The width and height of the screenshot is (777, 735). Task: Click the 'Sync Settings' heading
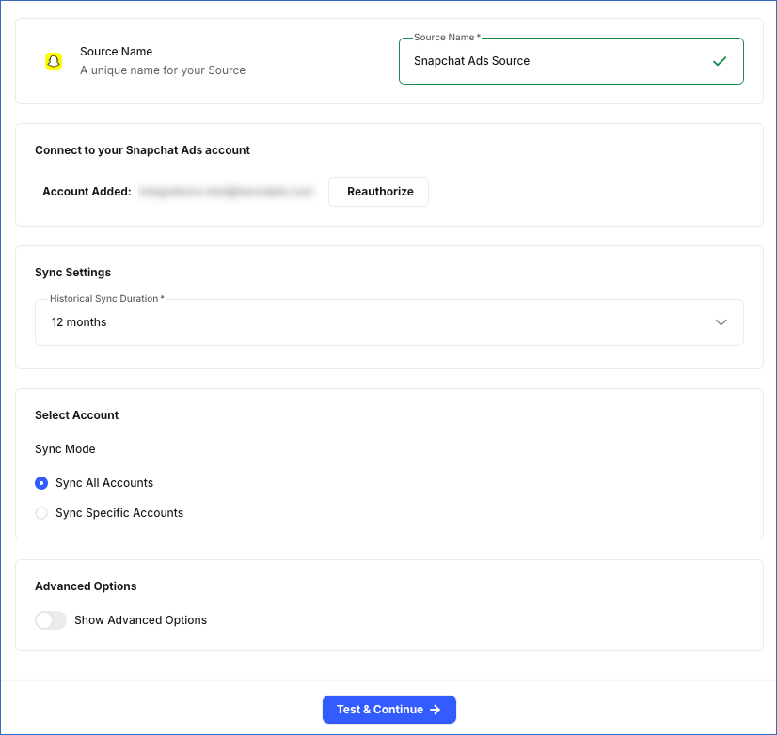(72, 273)
